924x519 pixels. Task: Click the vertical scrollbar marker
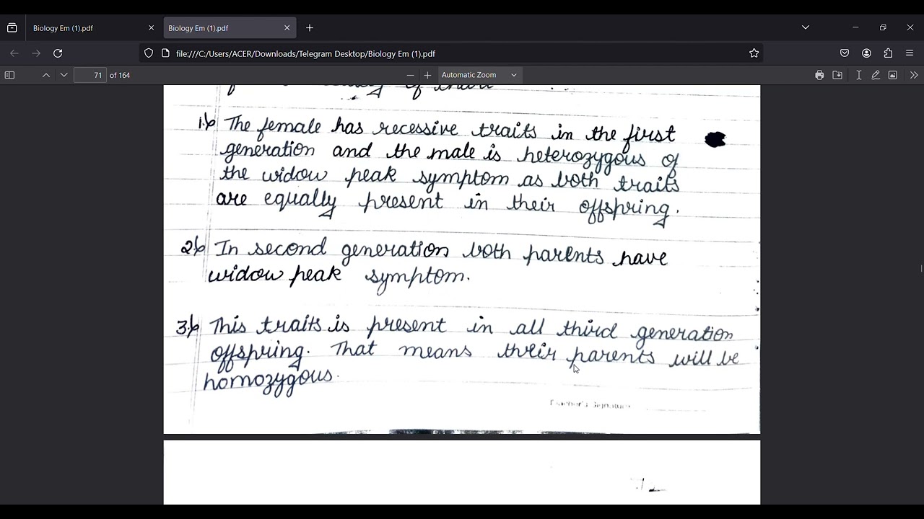(921, 269)
